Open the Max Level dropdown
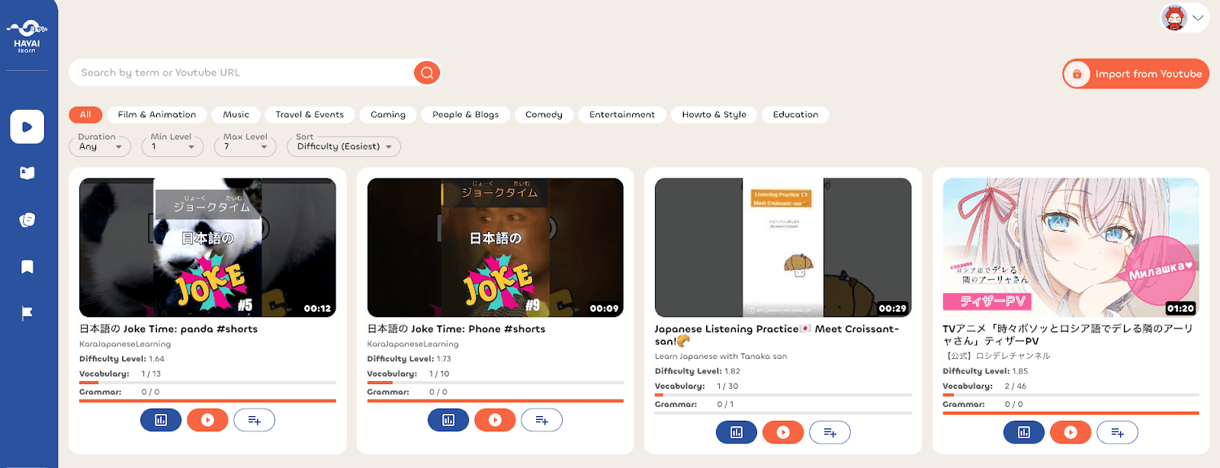This screenshot has width=1220, height=468. [x=245, y=146]
